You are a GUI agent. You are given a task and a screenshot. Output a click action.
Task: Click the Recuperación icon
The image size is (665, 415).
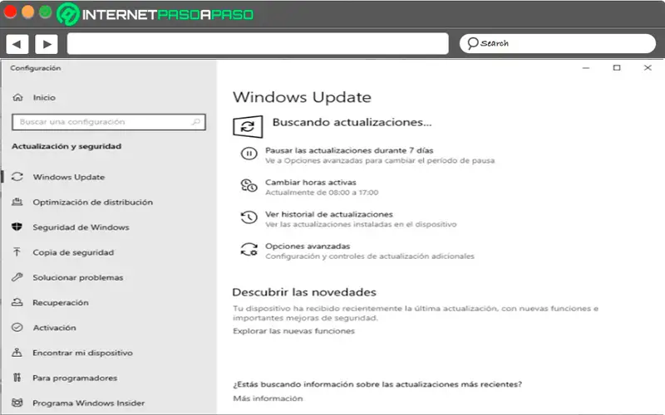[x=17, y=302]
